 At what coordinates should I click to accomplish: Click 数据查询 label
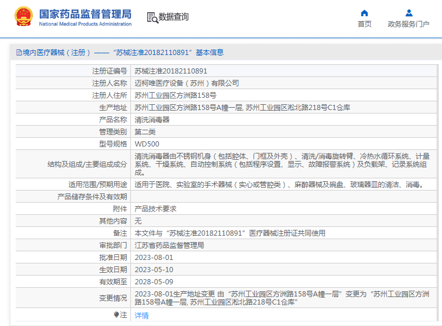(x=173, y=17)
